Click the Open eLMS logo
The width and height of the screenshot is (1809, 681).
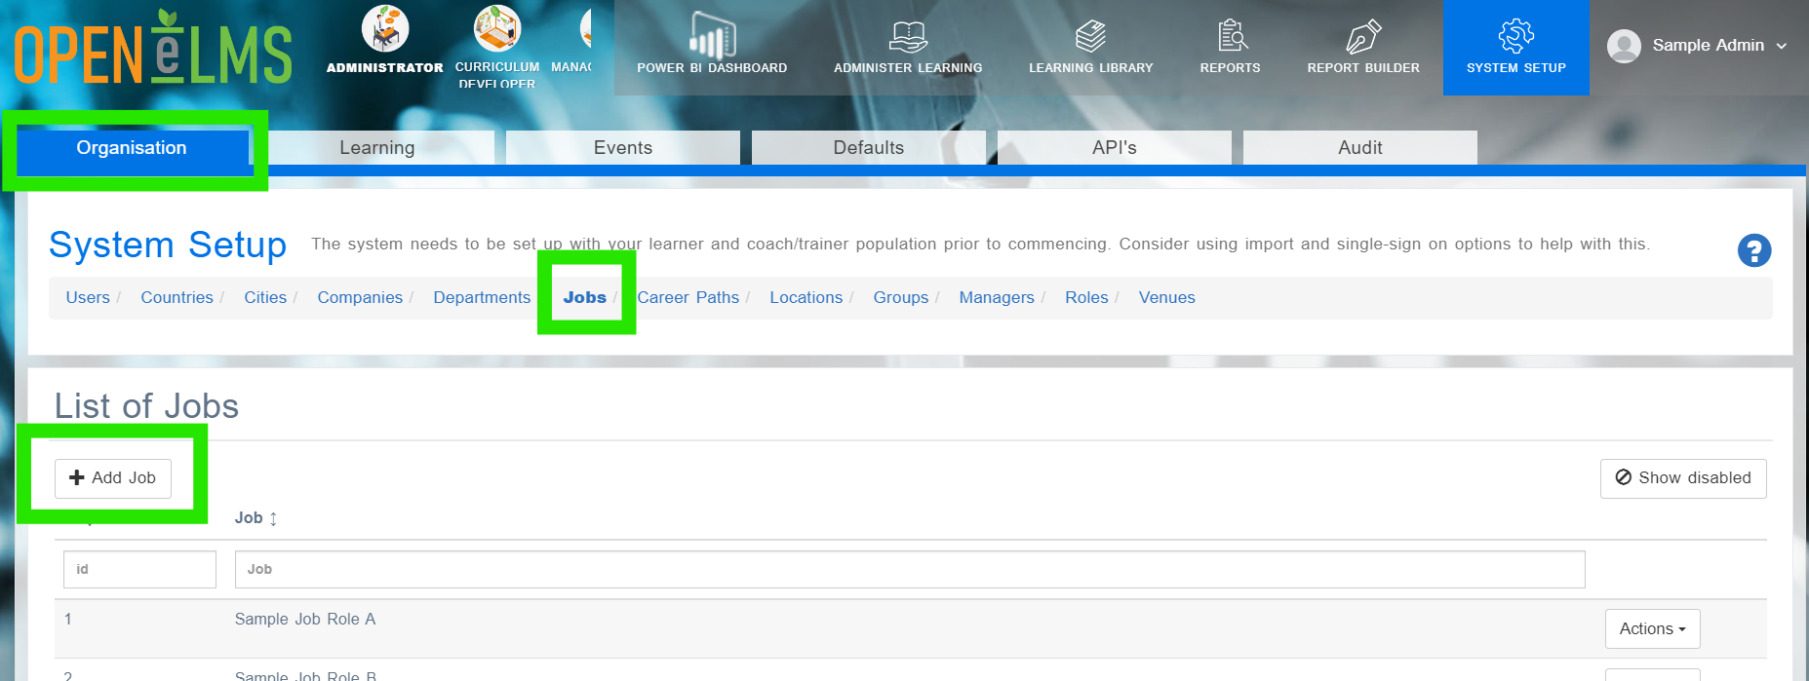pyautogui.click(x=153, y=48)
